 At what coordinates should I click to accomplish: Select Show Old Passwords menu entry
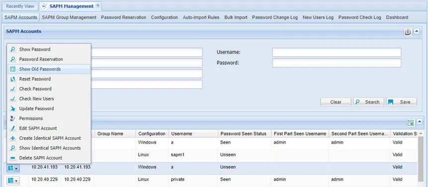tap(49, 69)
